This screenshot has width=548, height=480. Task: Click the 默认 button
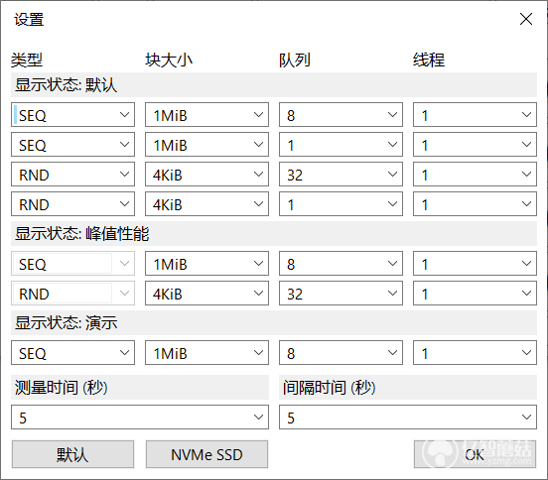tap(72, 454)
